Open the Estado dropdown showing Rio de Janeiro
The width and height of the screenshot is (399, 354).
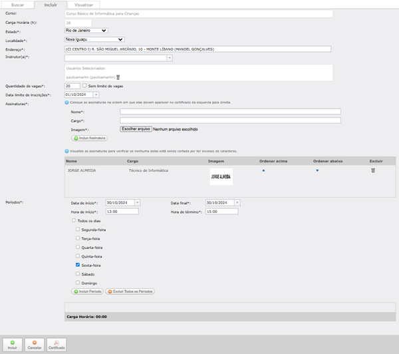(86, 31)
